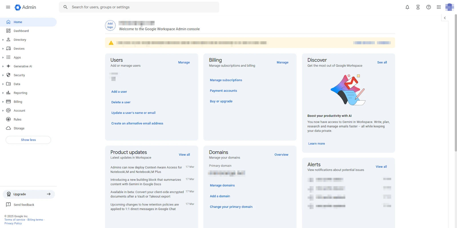
Task: Click the Google Admin logo
Action: [25, 7]
